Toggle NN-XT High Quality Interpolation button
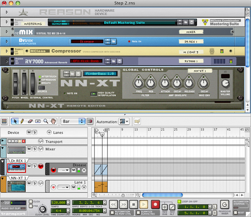Screen dimensions: 251x217 [94, 94]
